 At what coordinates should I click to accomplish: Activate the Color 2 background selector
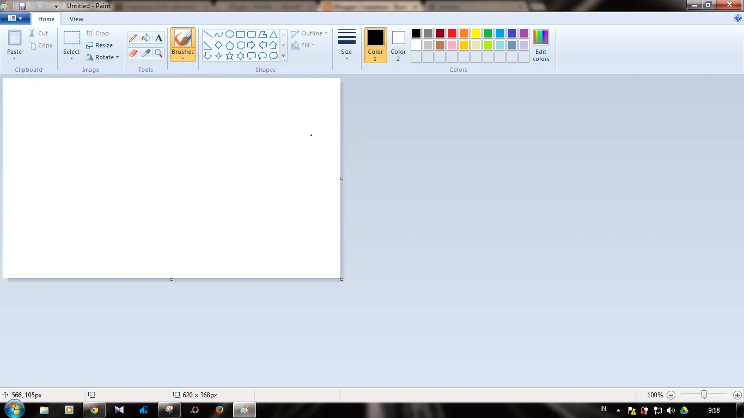tap(398, 45)
